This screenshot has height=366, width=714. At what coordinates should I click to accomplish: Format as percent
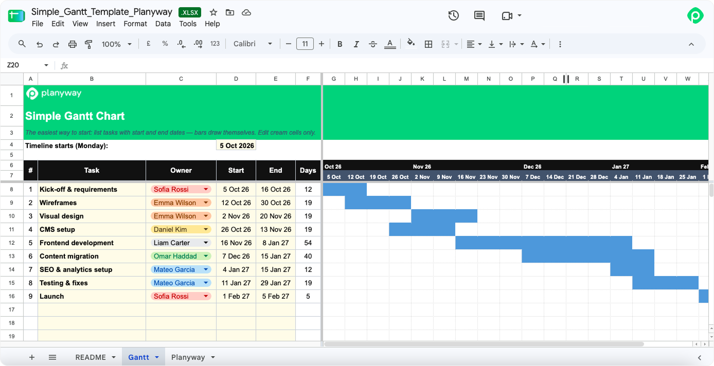coord(165,44)
